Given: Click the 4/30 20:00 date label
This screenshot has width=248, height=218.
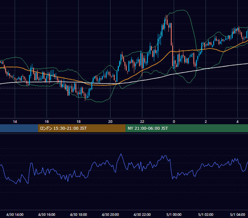Looking at the screenshot, I should 110,214.
